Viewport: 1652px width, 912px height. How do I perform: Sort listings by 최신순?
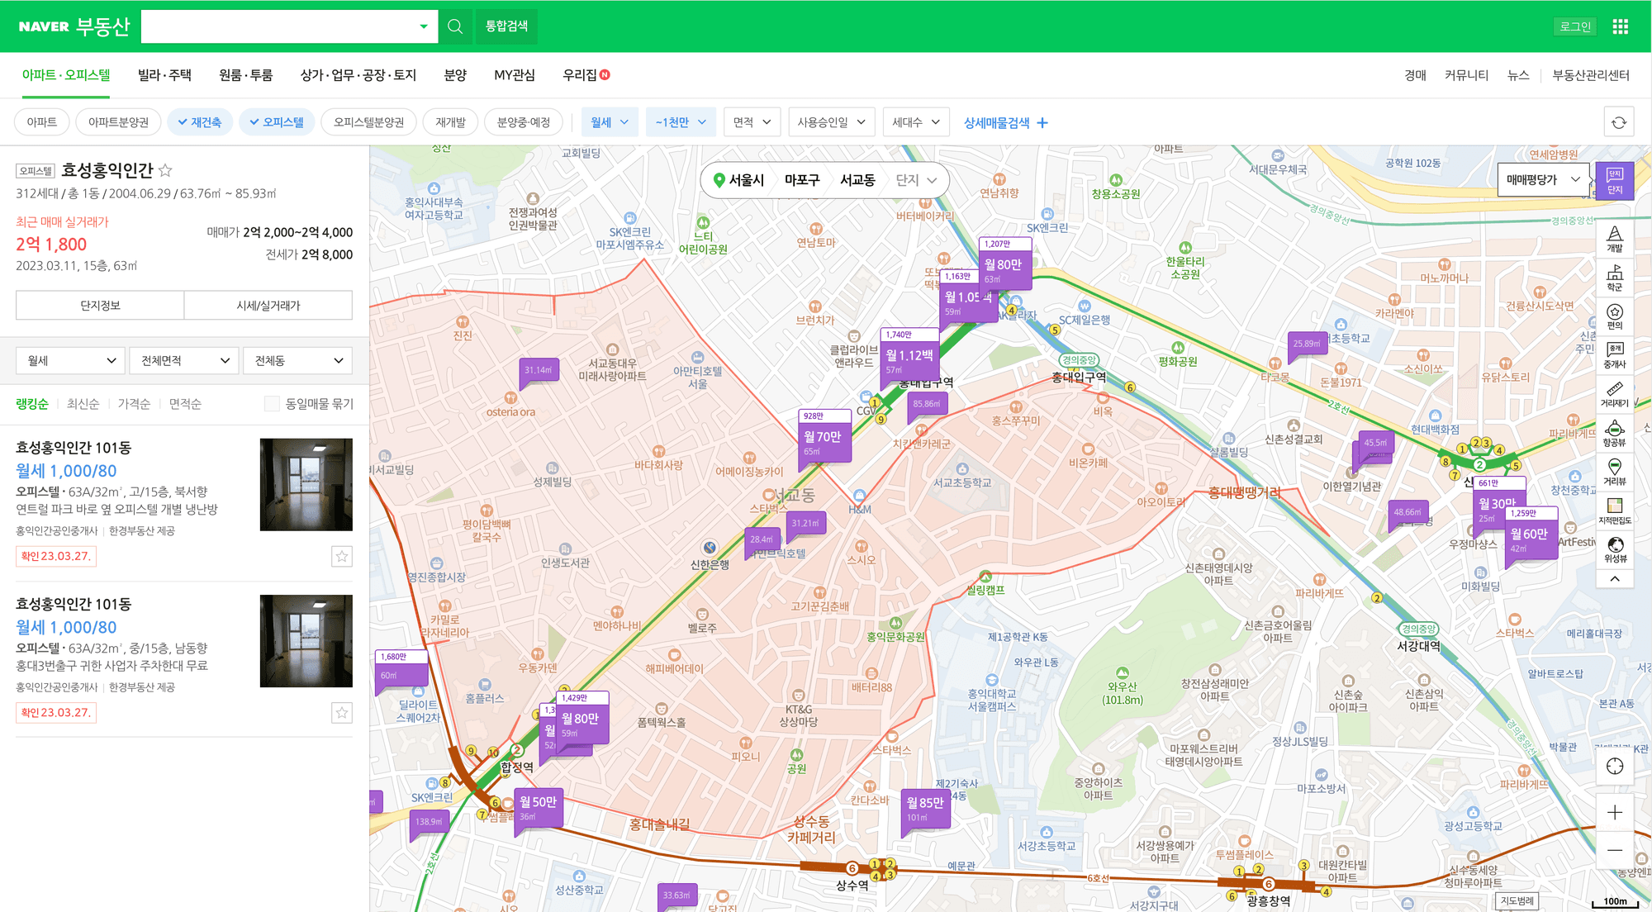click(83, 403)
